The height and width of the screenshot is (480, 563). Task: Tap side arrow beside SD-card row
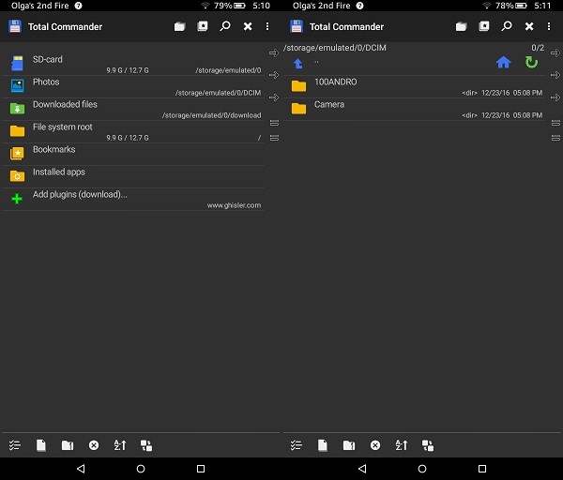tap(274, 53)
